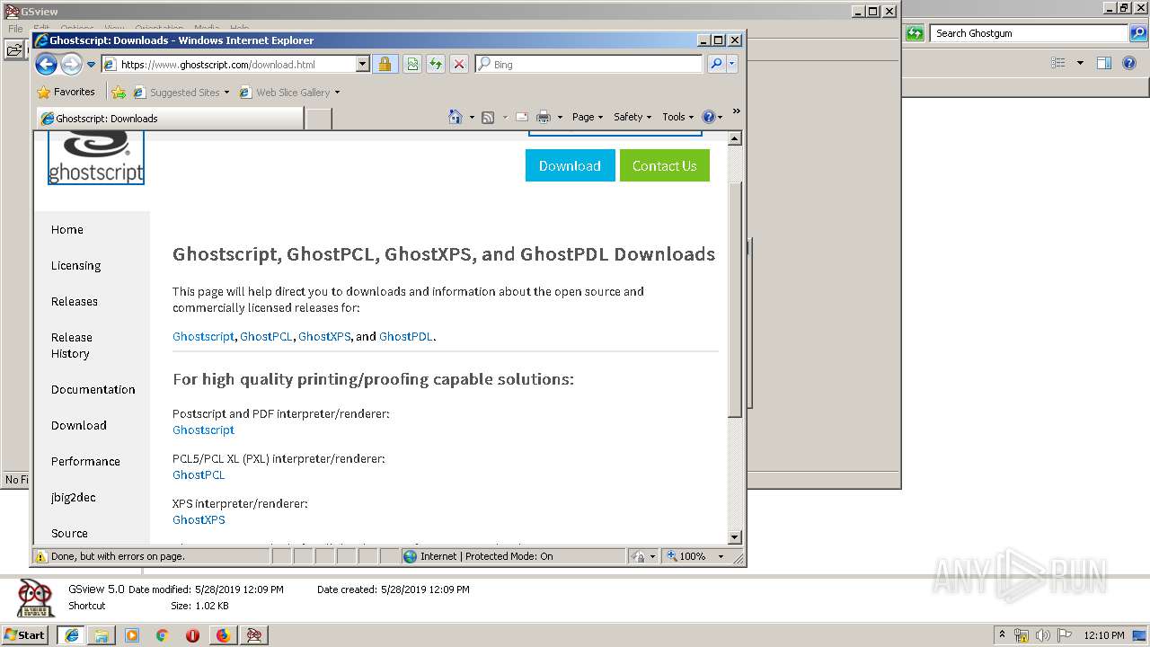Click the ghostscript.com address bar
The image size is (1150, 647).
click(x=229, y=65)
